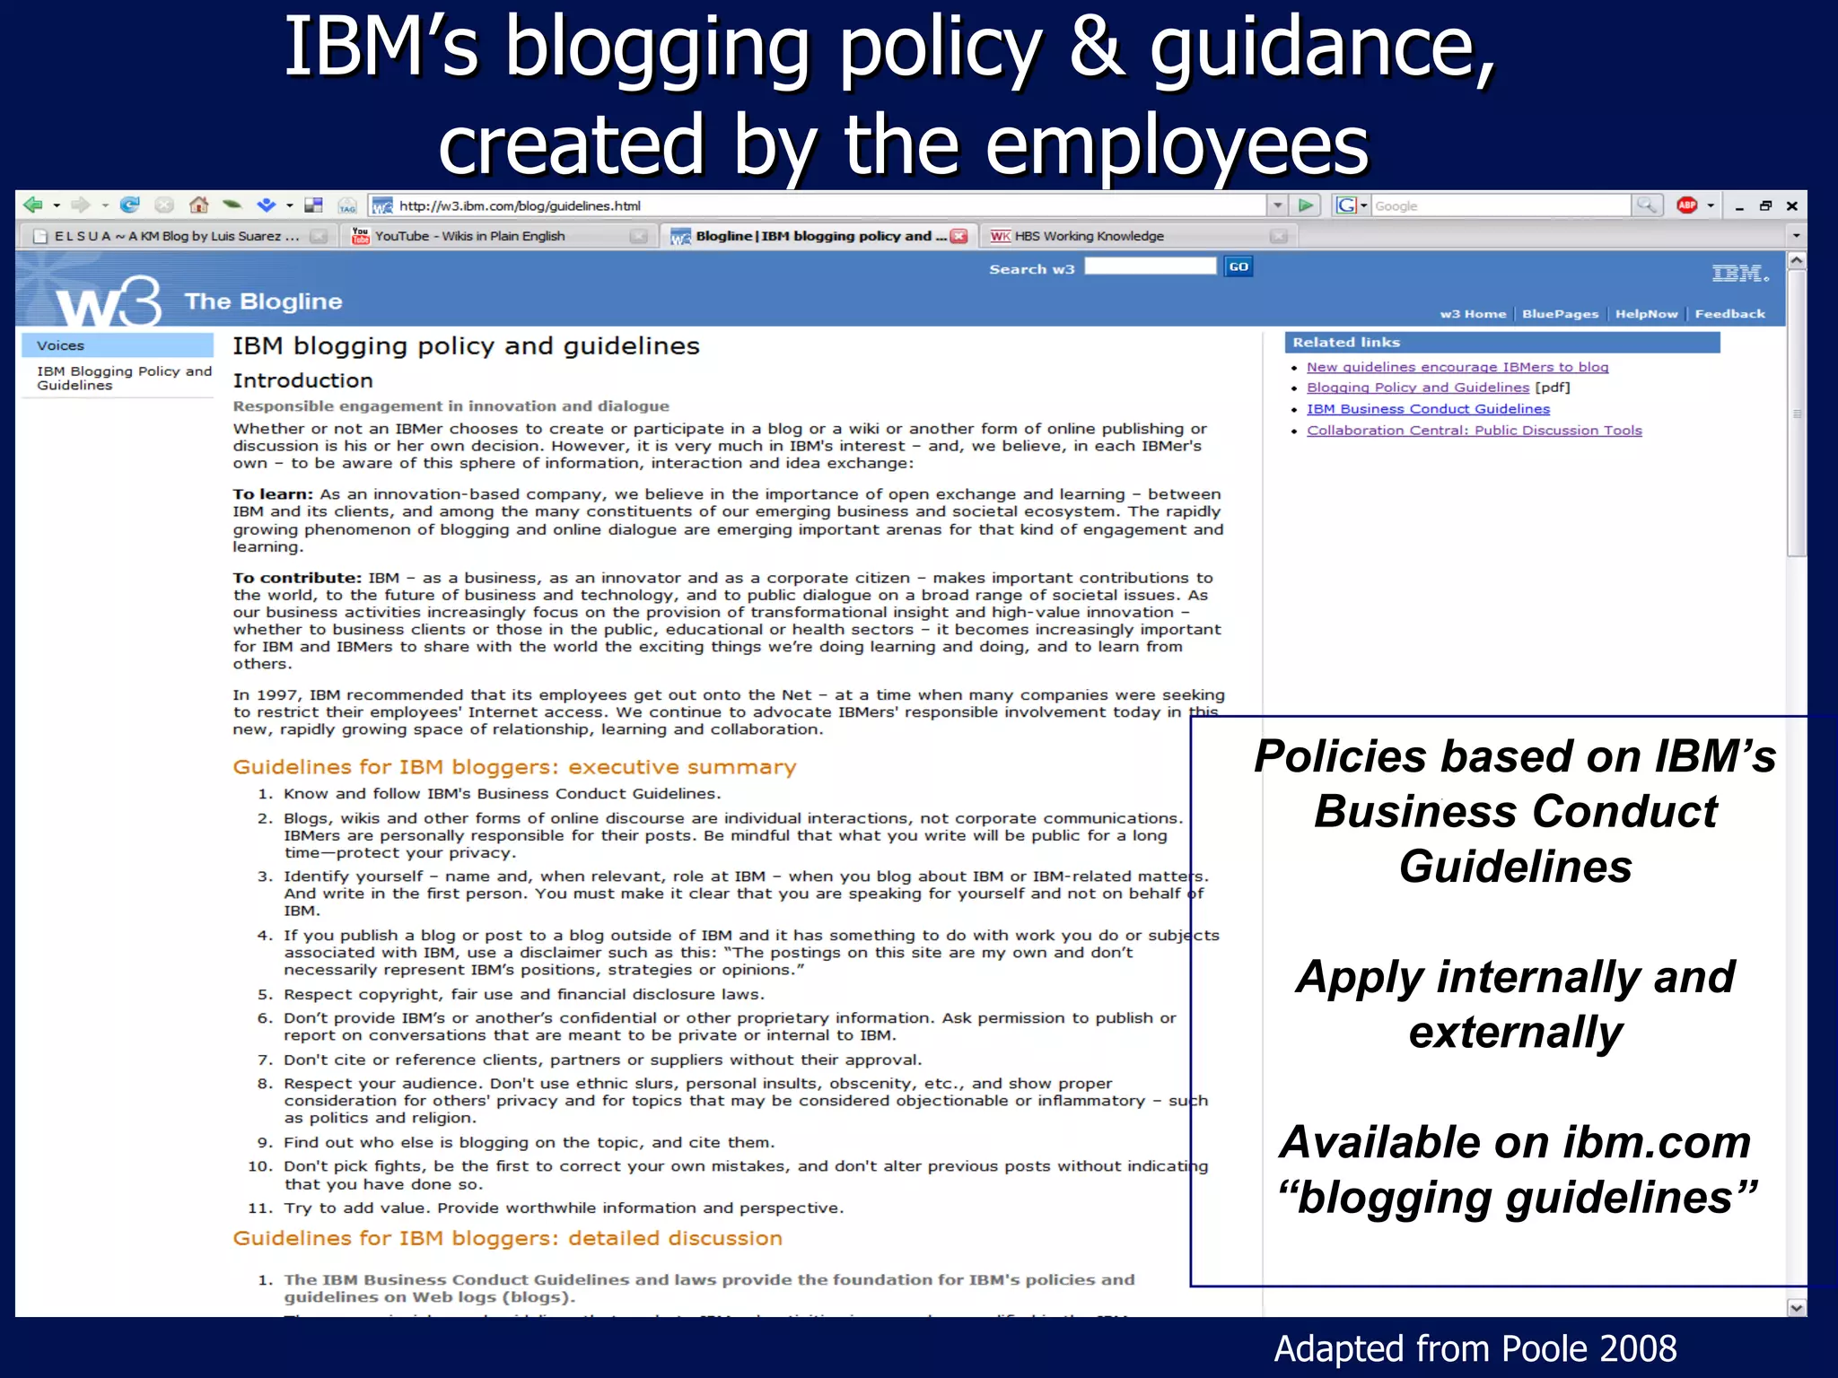Click the page scrollbar down arrow
Screen dimensions: 1838x1378
[1797, 1308]
